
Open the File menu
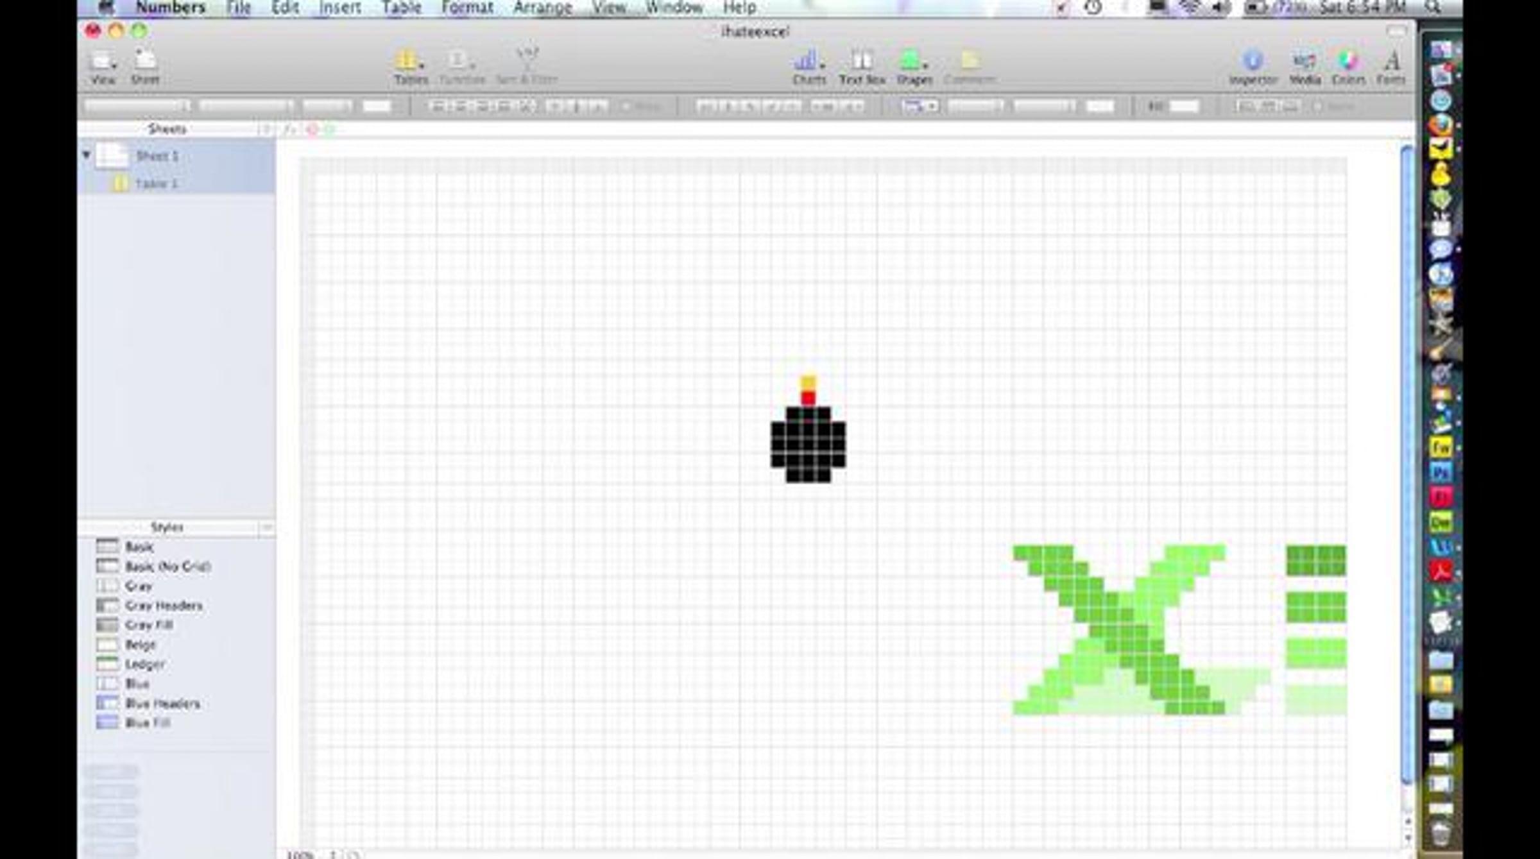(x=239, y=7)
